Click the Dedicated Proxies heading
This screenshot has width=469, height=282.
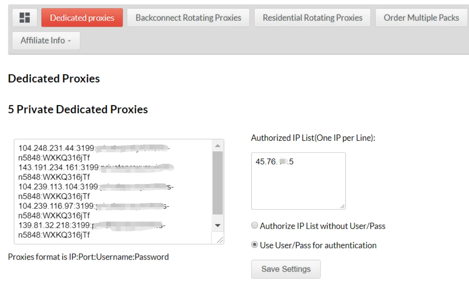click(x=54, y=79)
